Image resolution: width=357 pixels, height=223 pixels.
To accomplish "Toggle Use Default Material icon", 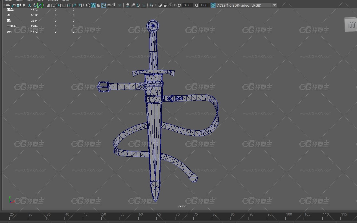I will (x=99, y=5).
